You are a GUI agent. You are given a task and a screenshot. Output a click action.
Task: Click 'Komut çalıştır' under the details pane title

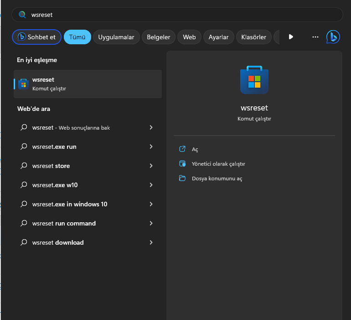point(254,119)
